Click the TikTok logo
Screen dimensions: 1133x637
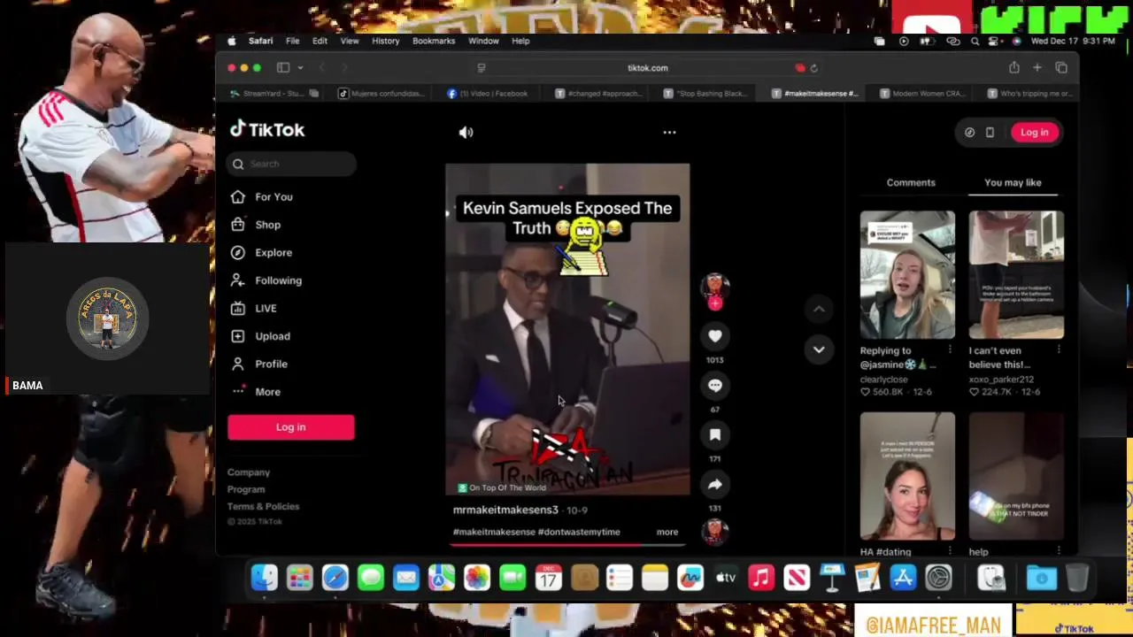266,130
